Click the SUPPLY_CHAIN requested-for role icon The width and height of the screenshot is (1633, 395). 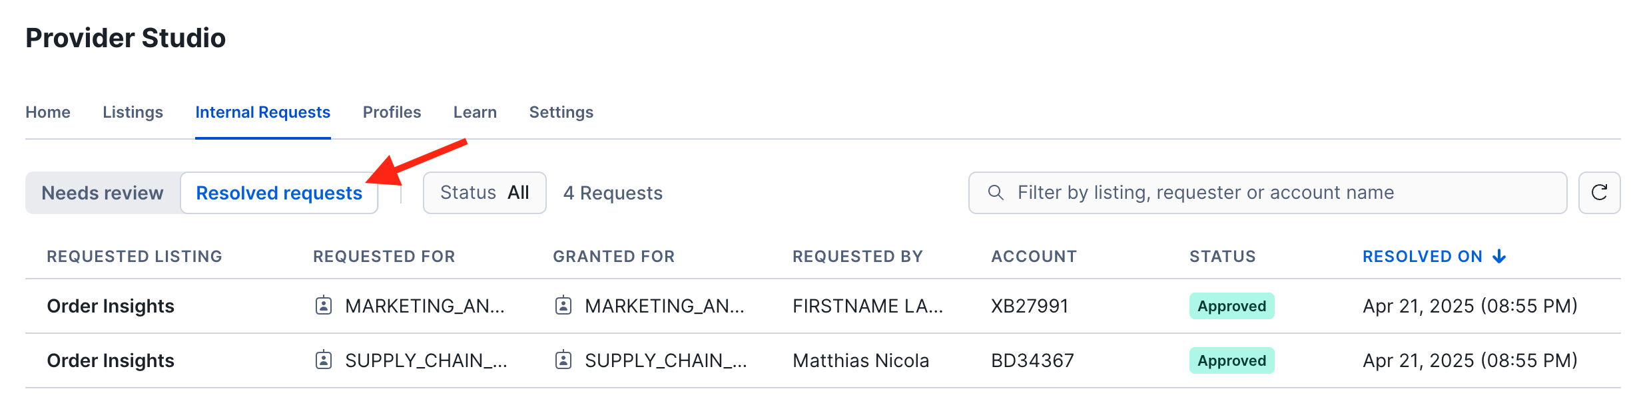[x=324, y=360]
